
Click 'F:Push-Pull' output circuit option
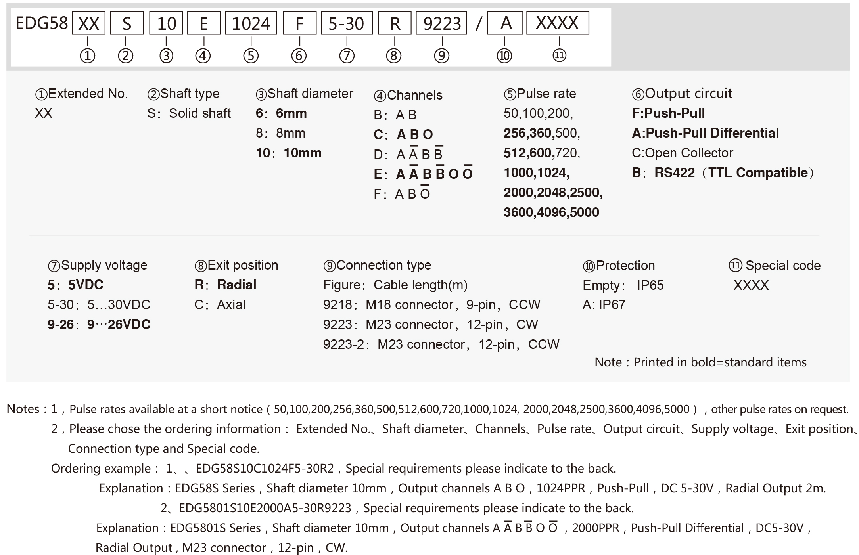pos(668,113)
